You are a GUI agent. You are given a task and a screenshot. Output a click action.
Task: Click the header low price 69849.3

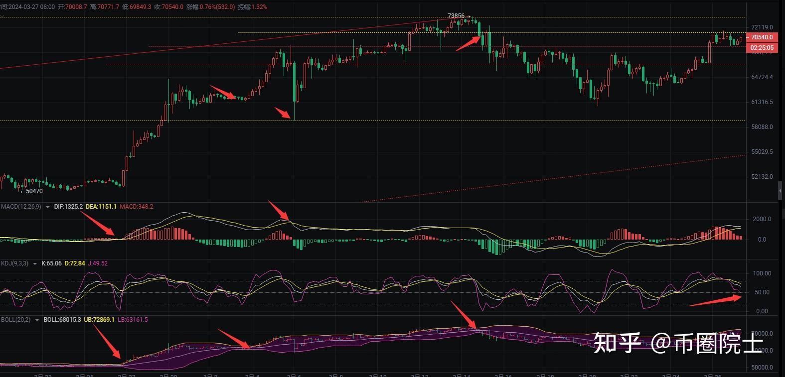(x=140, y=7)
